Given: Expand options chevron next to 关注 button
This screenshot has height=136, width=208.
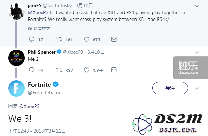Looking at the screenshot, I should pos(197,89).
